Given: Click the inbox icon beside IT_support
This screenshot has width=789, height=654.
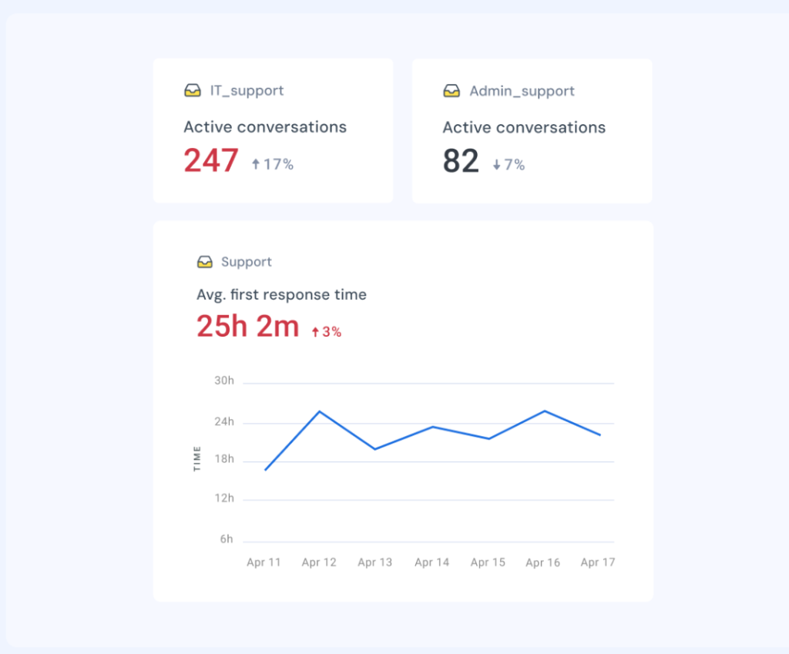Looking at the screenshot, I should click(x=193, y=91).
